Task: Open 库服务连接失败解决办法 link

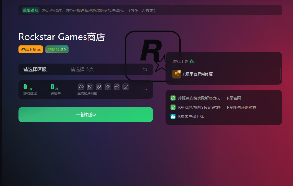Action: point(199,98)
